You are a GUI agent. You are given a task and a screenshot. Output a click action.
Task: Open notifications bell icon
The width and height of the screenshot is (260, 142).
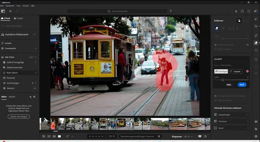[236, 11]
